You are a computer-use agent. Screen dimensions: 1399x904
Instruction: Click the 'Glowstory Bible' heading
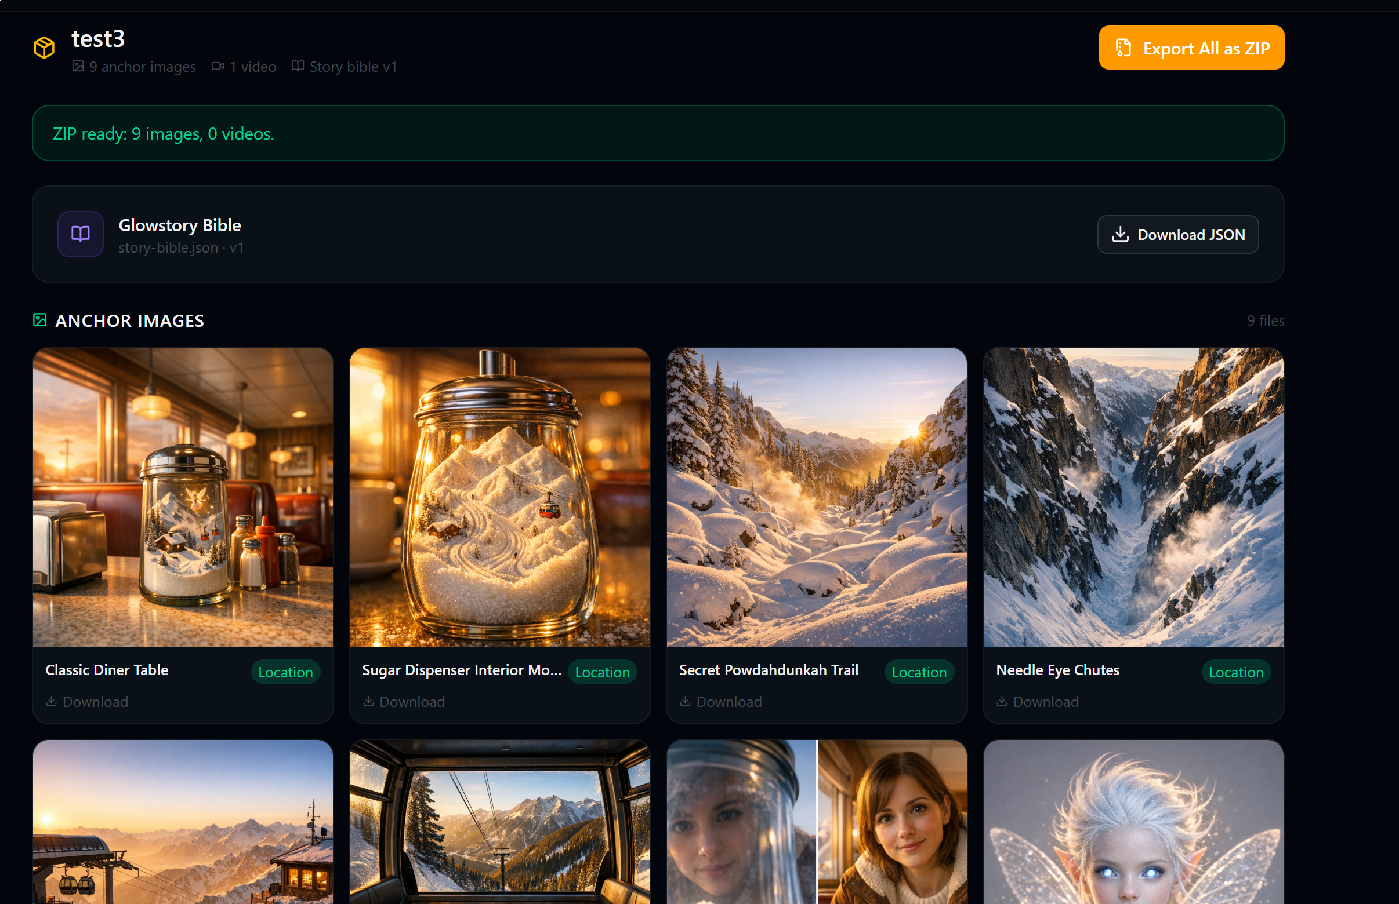tap(180, 225)
